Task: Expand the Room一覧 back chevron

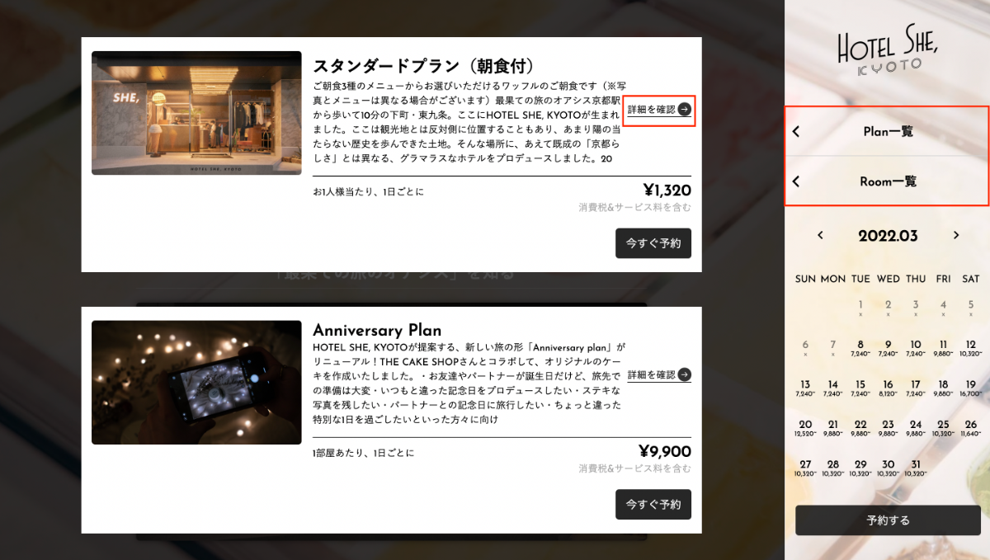Action: point(796,181)
